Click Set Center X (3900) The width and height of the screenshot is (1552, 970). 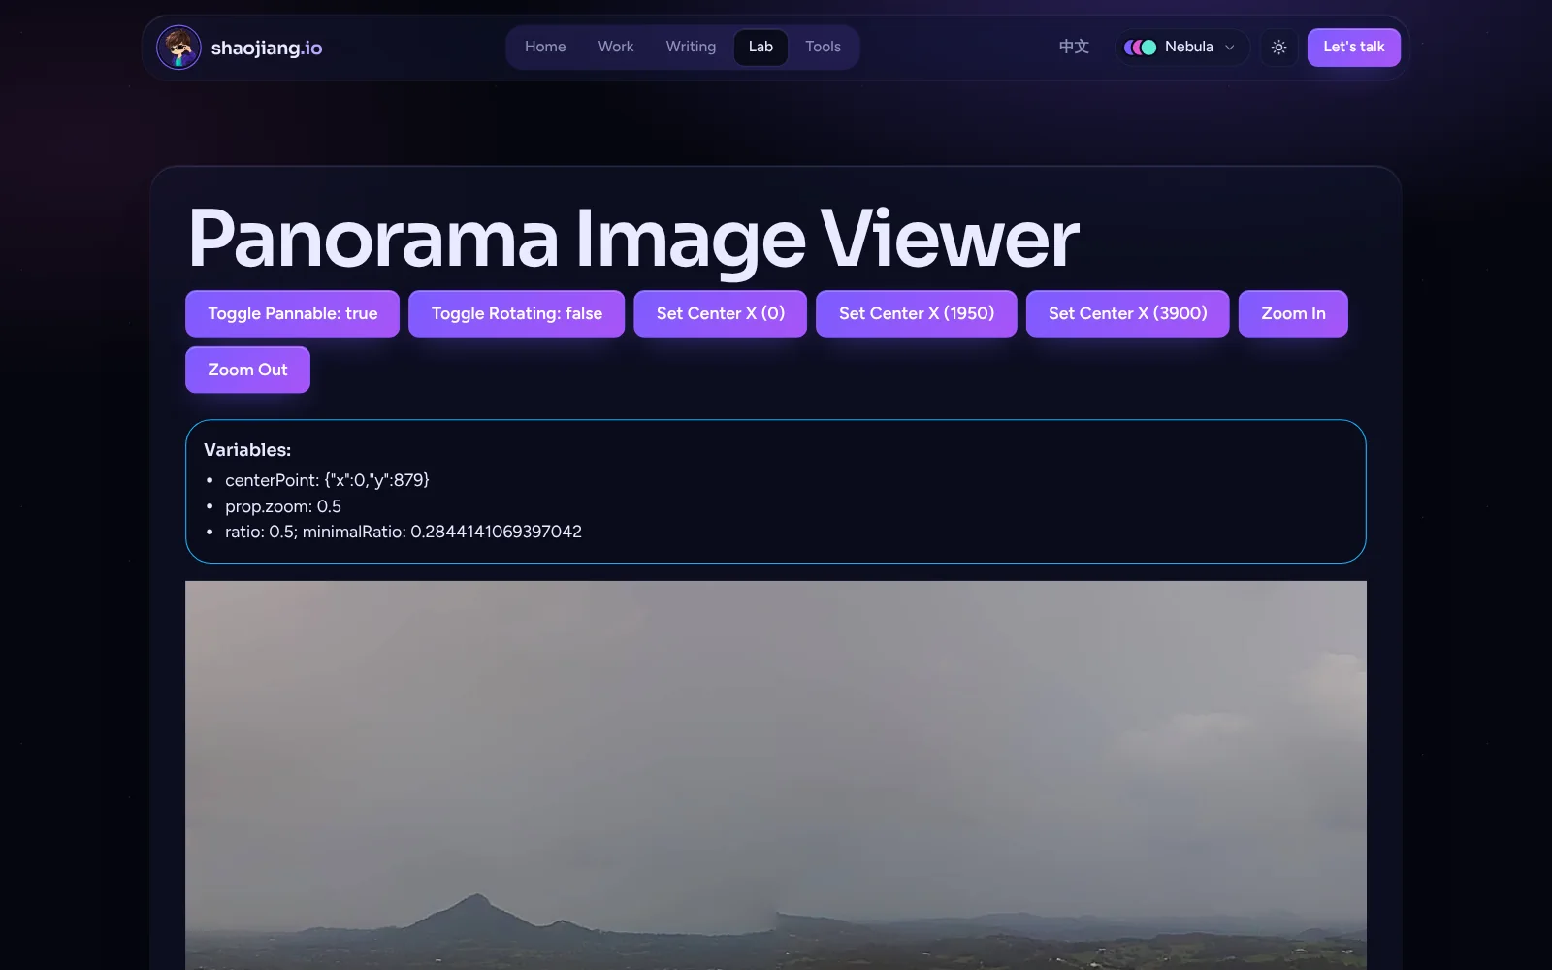(1127, 313)
